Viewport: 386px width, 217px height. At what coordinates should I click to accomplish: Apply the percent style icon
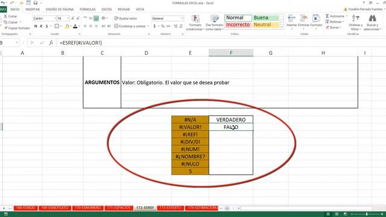[162, 26]
